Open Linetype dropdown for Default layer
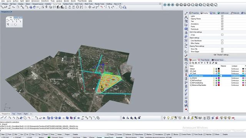Image resolution: width=246 pixels, height=138 pixels. pyautogui.click(x=235, y=69)
